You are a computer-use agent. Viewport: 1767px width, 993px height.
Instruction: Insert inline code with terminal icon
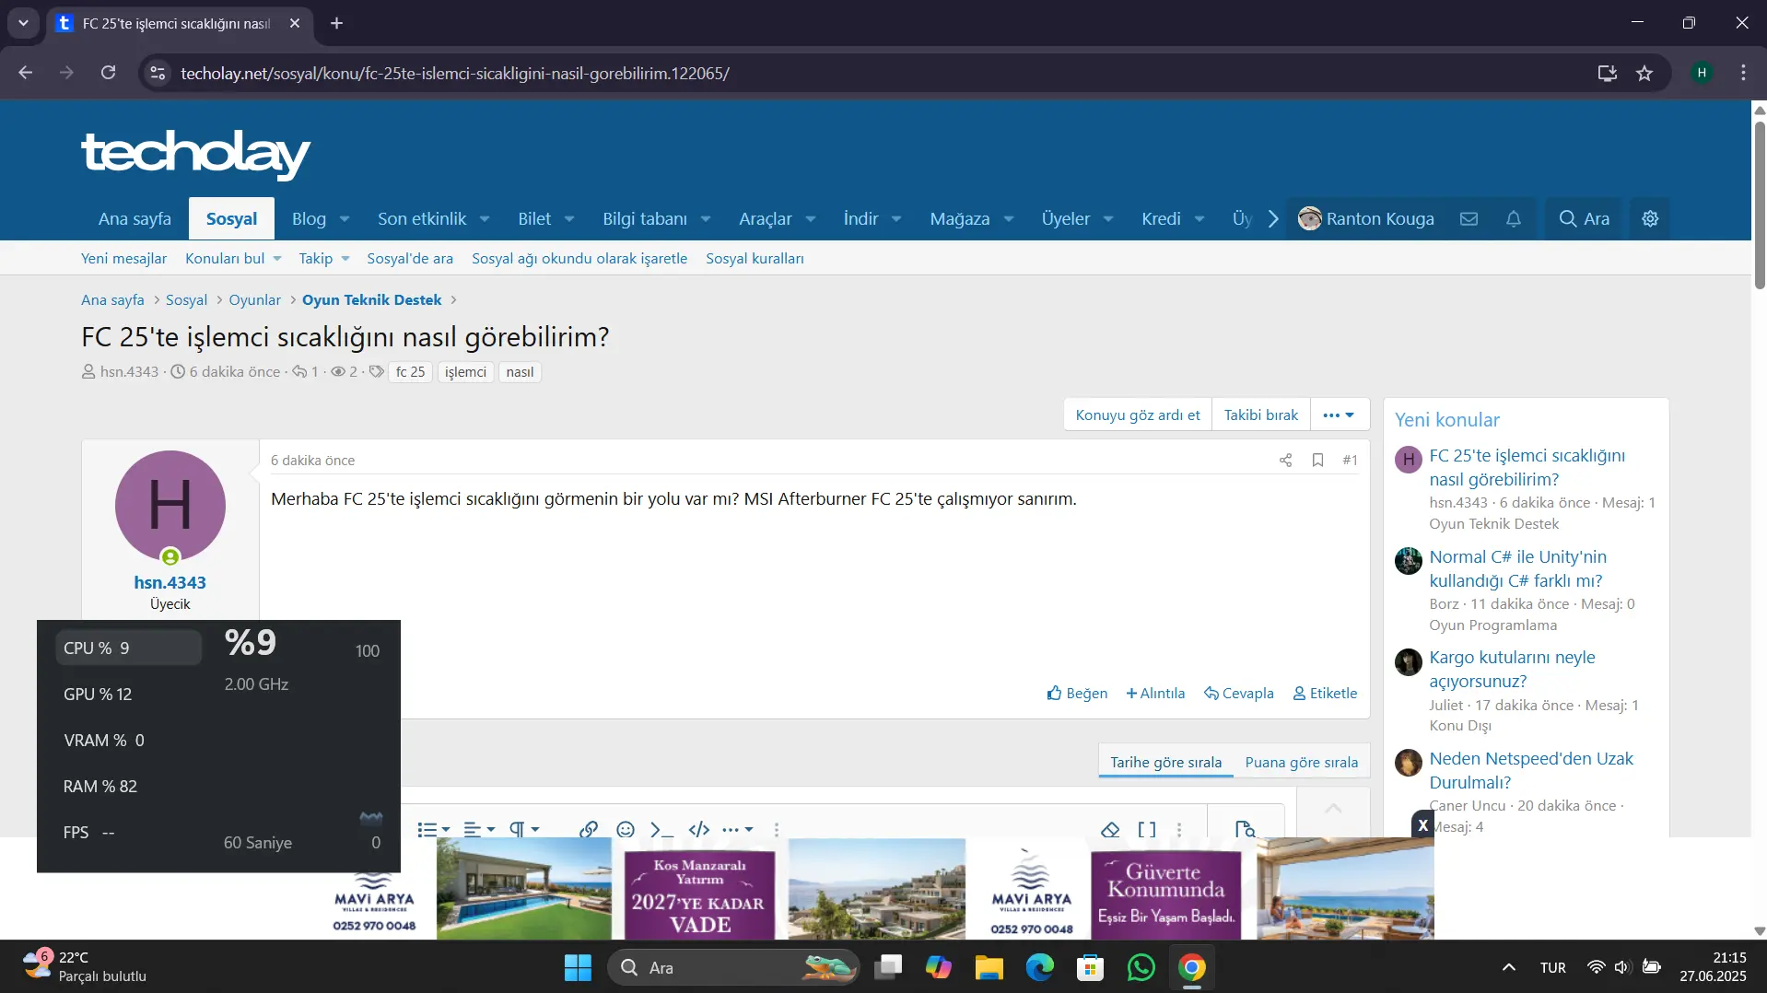(661, 829)
